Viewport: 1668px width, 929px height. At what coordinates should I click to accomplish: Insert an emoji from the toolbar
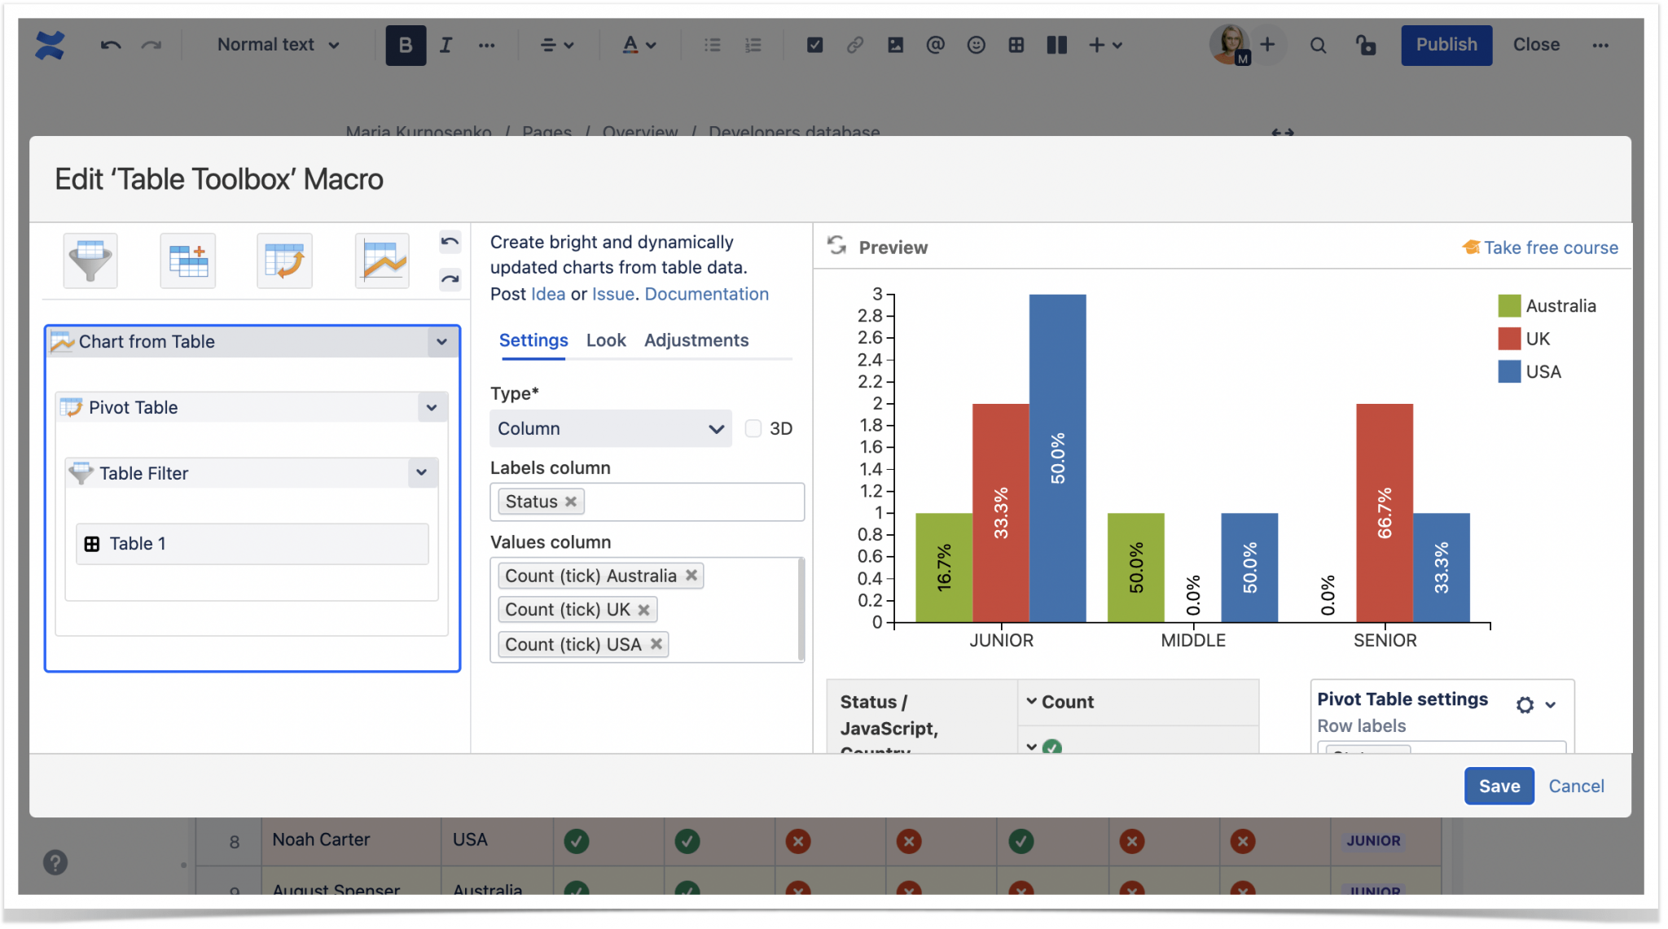tap(976, 45)
